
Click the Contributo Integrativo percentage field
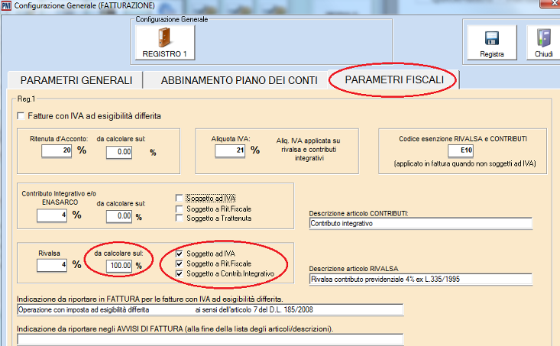52,215
